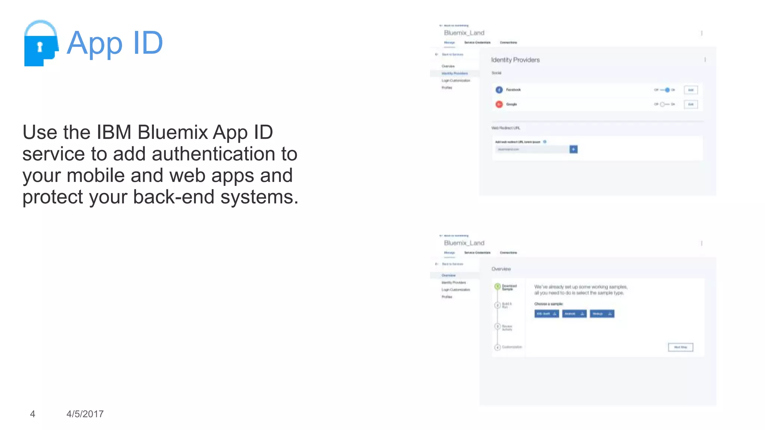Click the Overview heading in bottom screenshot panel
This screenshot has height=430, width=765.
click(x=501, y=269)
